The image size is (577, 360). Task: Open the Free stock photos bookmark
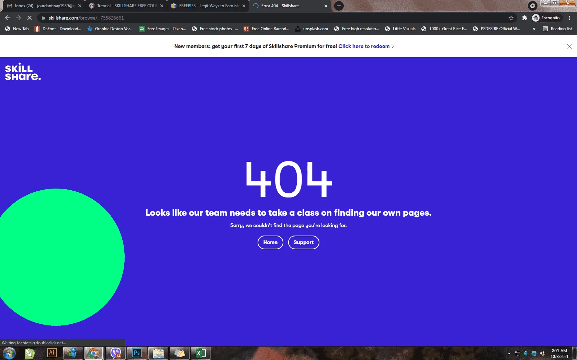click(215, 29)
